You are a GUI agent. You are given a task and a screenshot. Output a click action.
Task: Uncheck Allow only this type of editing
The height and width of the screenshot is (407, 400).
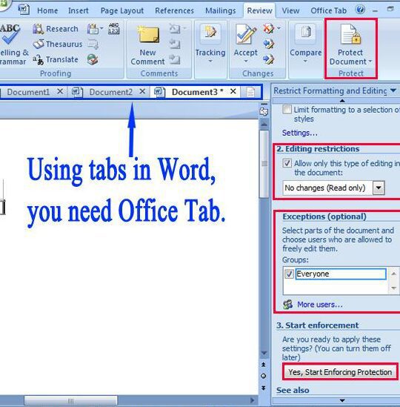[x=287, y=163]
